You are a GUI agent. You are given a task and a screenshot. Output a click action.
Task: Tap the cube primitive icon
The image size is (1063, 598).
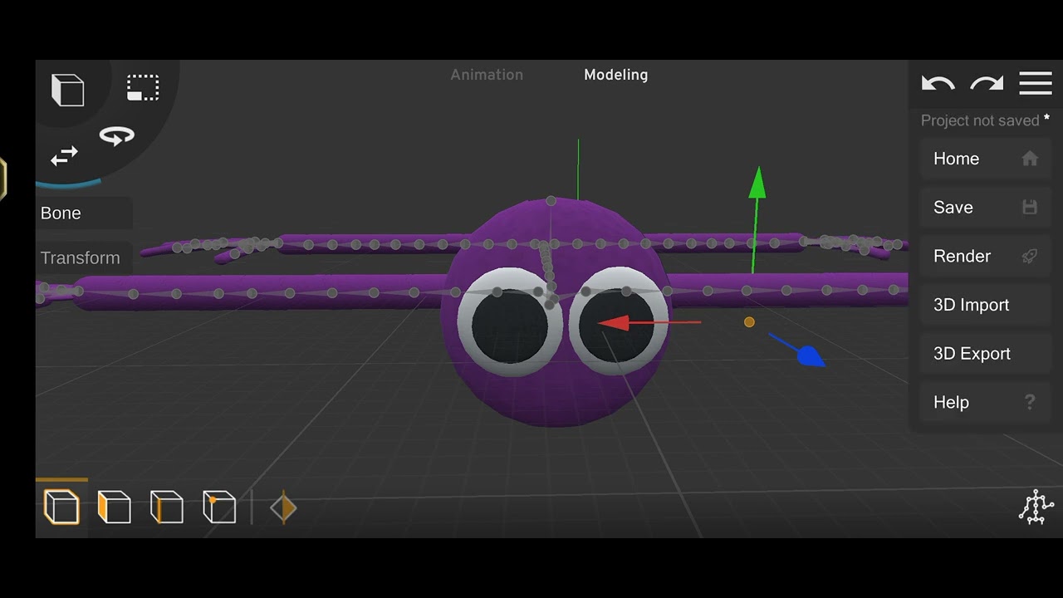(67, 90)
